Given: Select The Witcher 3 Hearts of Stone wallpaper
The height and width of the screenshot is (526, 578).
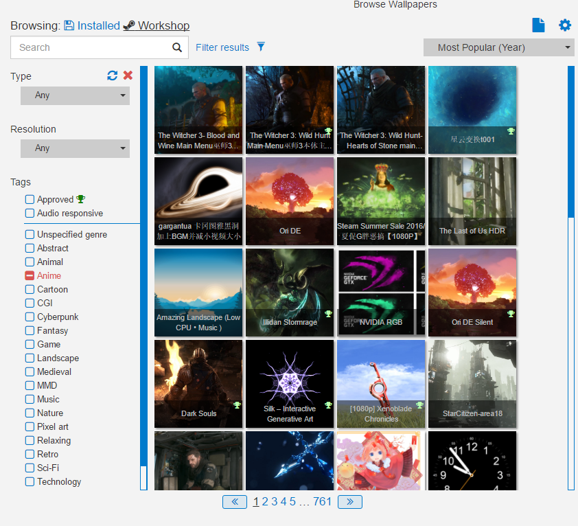Looking at the screenshot, I should pyautogui.click(x=381, y=110).
